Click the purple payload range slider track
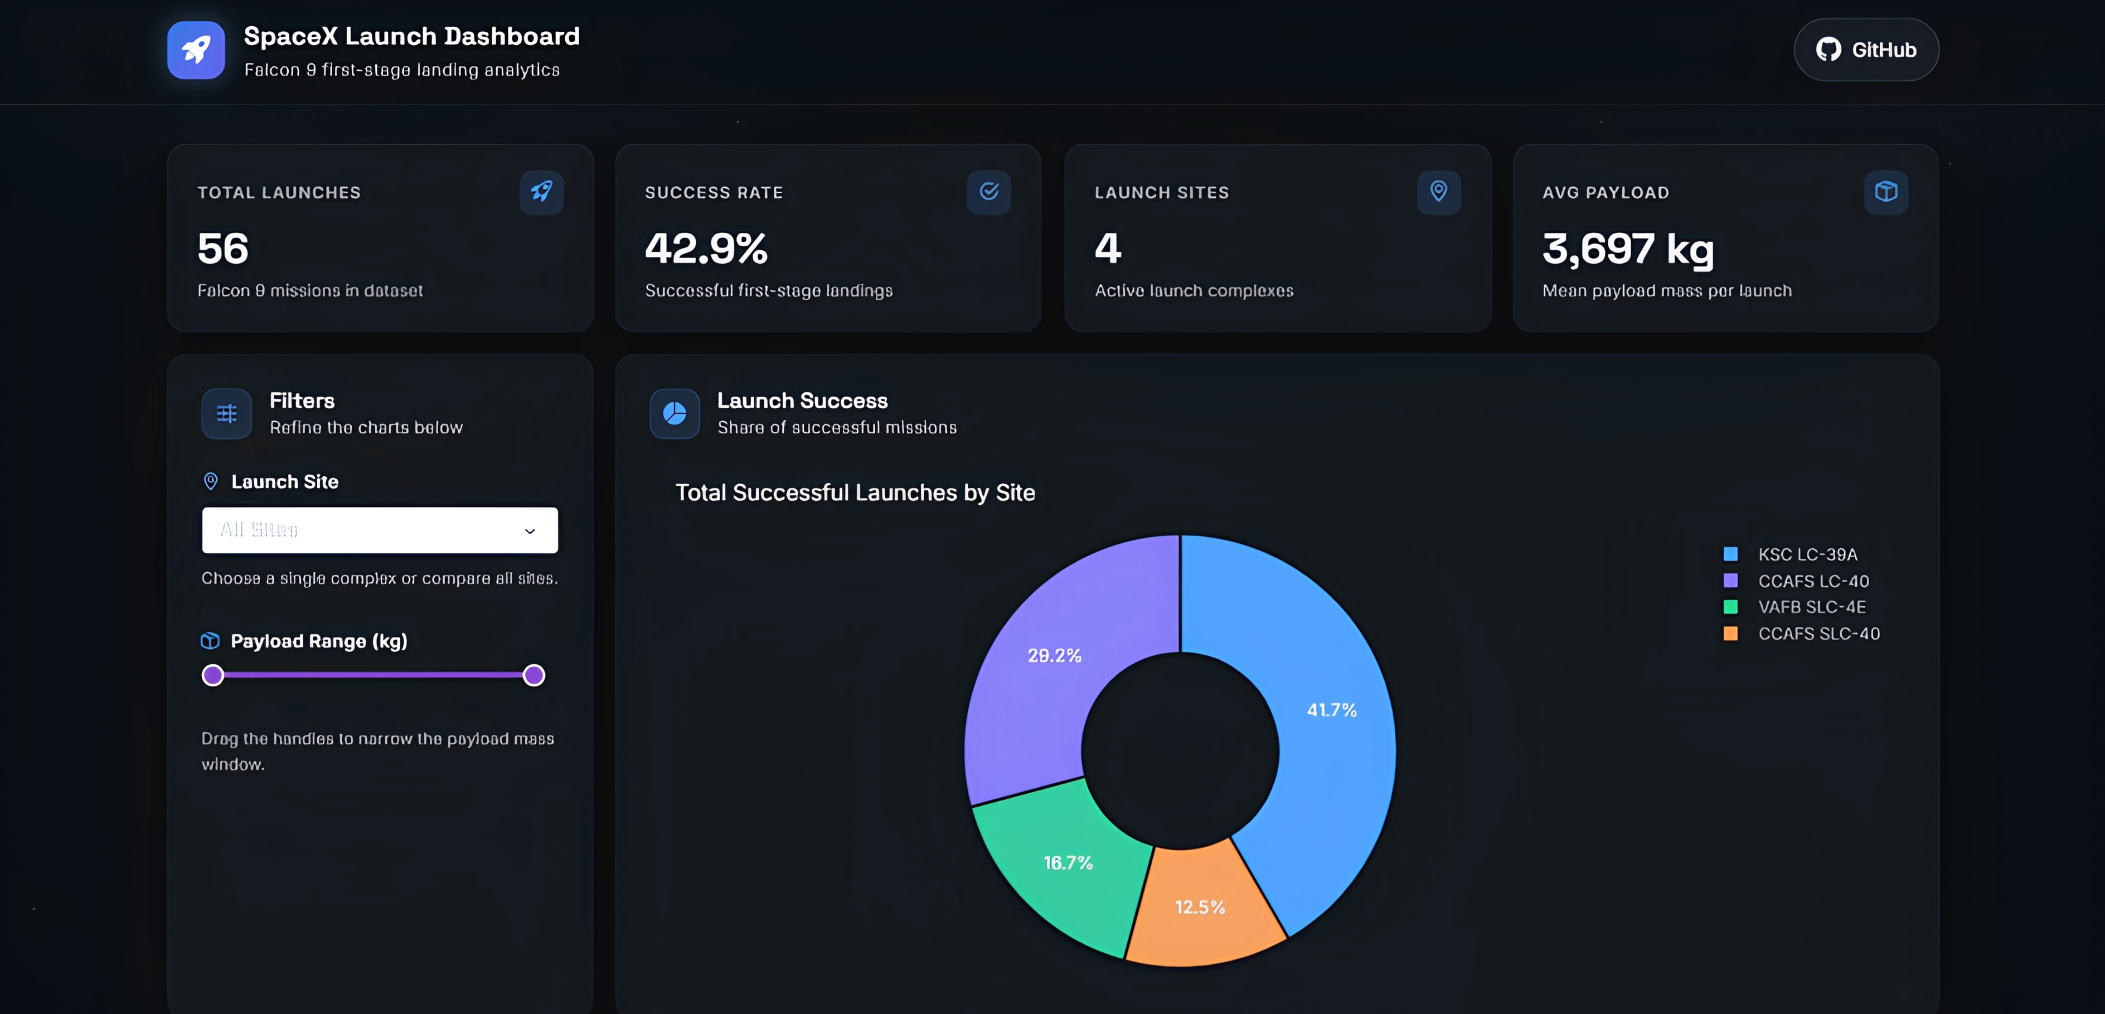 click(x=374, y=675)
